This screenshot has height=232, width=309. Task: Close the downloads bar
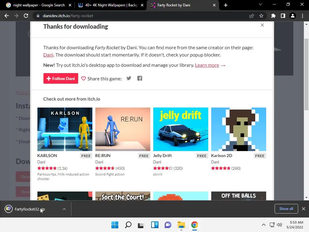click(x=304, y=209)
